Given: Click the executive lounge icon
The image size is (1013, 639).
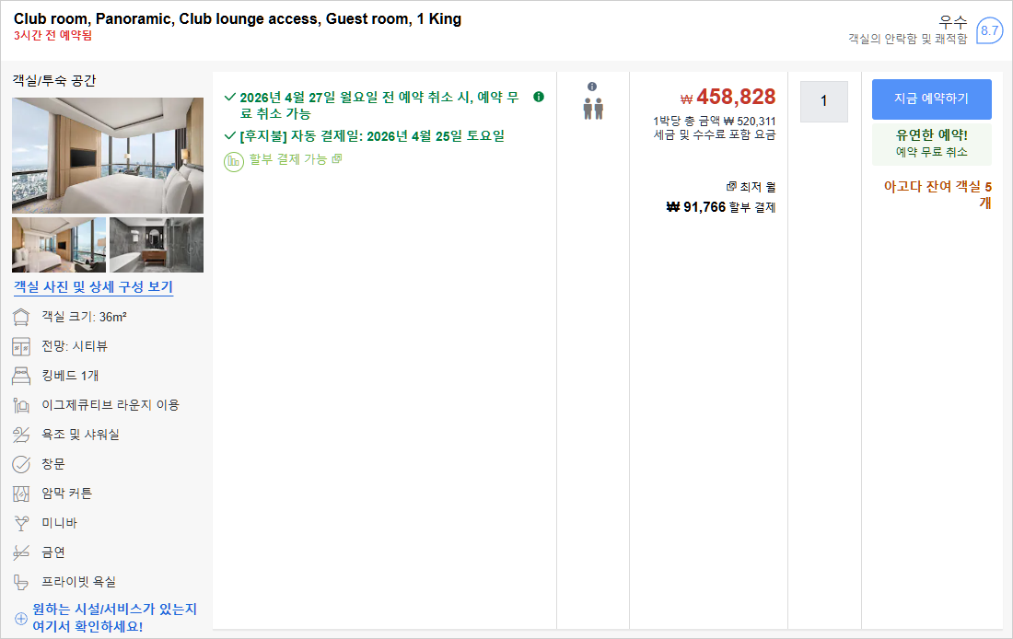Looking at the screenshot, I should tap(21, 405).
